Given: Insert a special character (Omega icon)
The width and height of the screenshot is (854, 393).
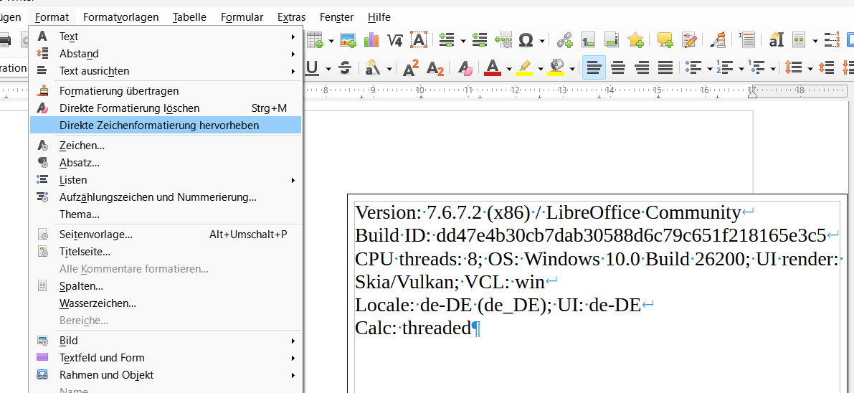Looking at the screenshot, I should [526, 40].
